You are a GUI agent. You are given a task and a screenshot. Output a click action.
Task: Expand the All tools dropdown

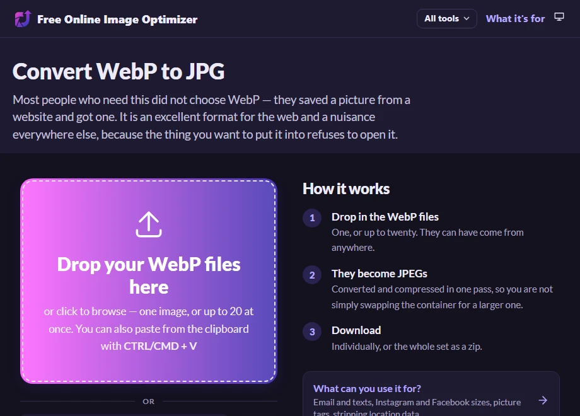point(446,18)
